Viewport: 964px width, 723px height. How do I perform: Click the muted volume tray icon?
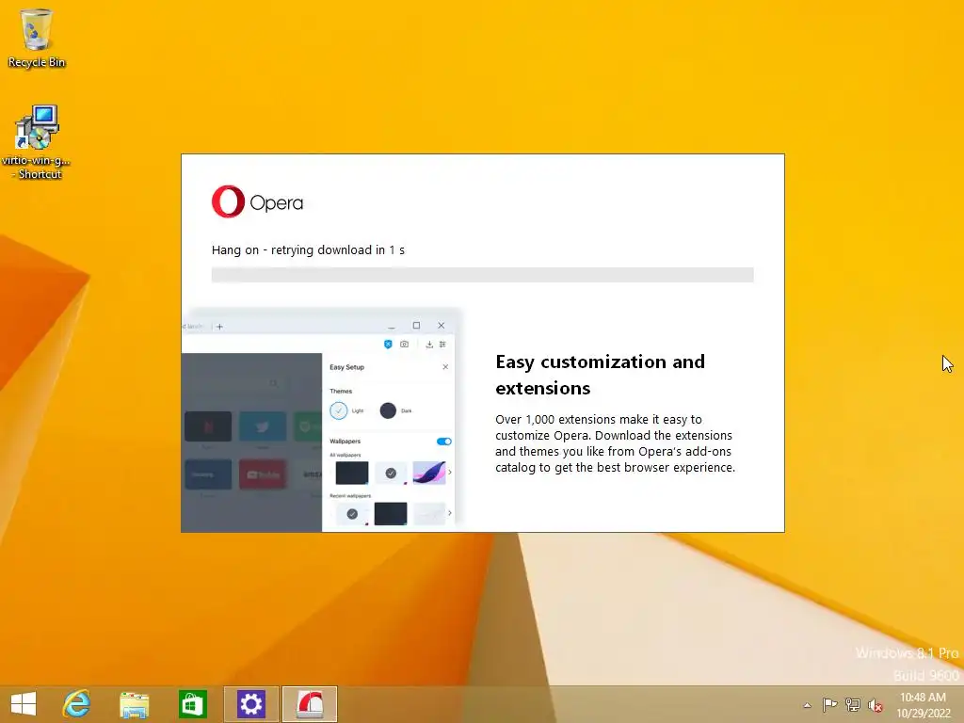click(876, 705)
